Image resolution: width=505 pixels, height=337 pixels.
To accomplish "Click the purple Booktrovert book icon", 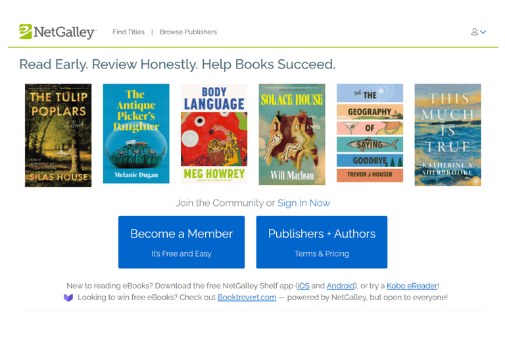I will (x=68, y=298).
